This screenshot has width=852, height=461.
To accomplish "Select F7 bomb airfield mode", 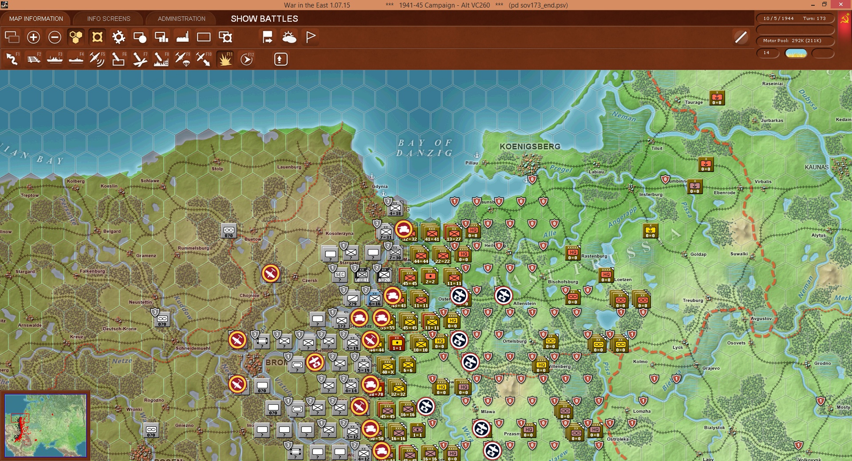I will (x=140, y=59).
